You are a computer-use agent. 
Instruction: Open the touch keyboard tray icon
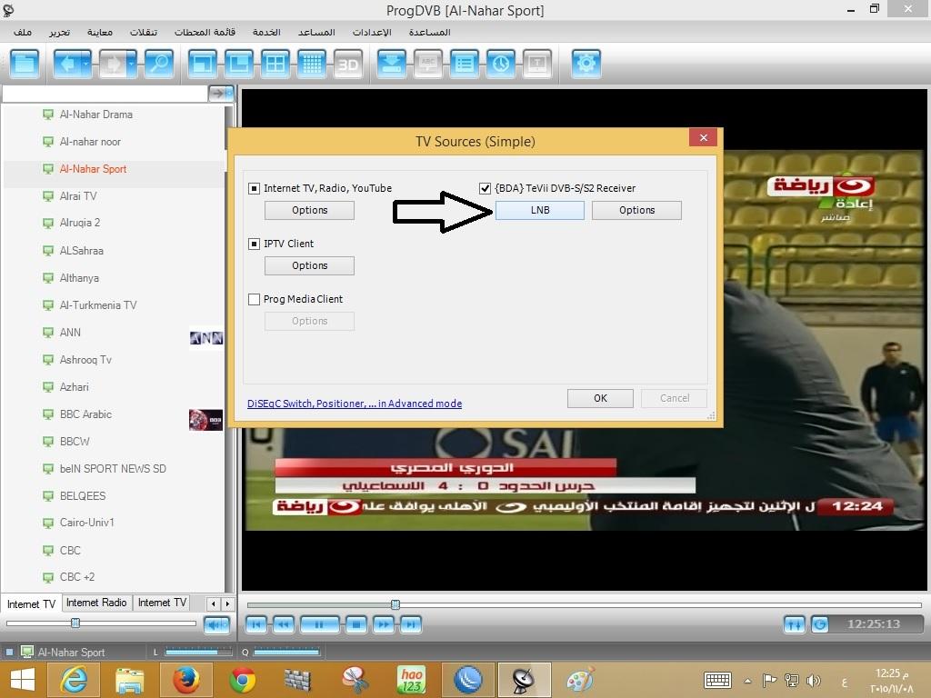tap(717, 680)
